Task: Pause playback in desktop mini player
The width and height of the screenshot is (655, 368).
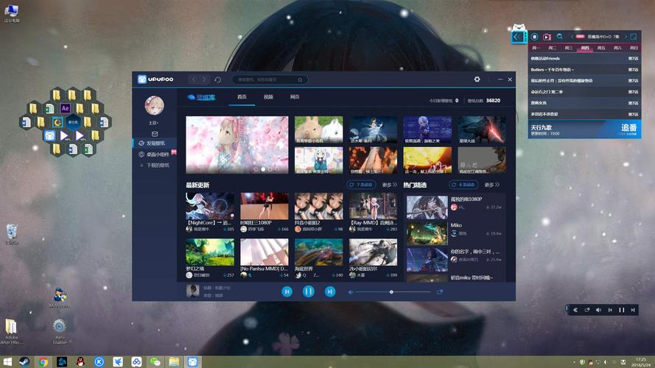Action: pos(622,310)
